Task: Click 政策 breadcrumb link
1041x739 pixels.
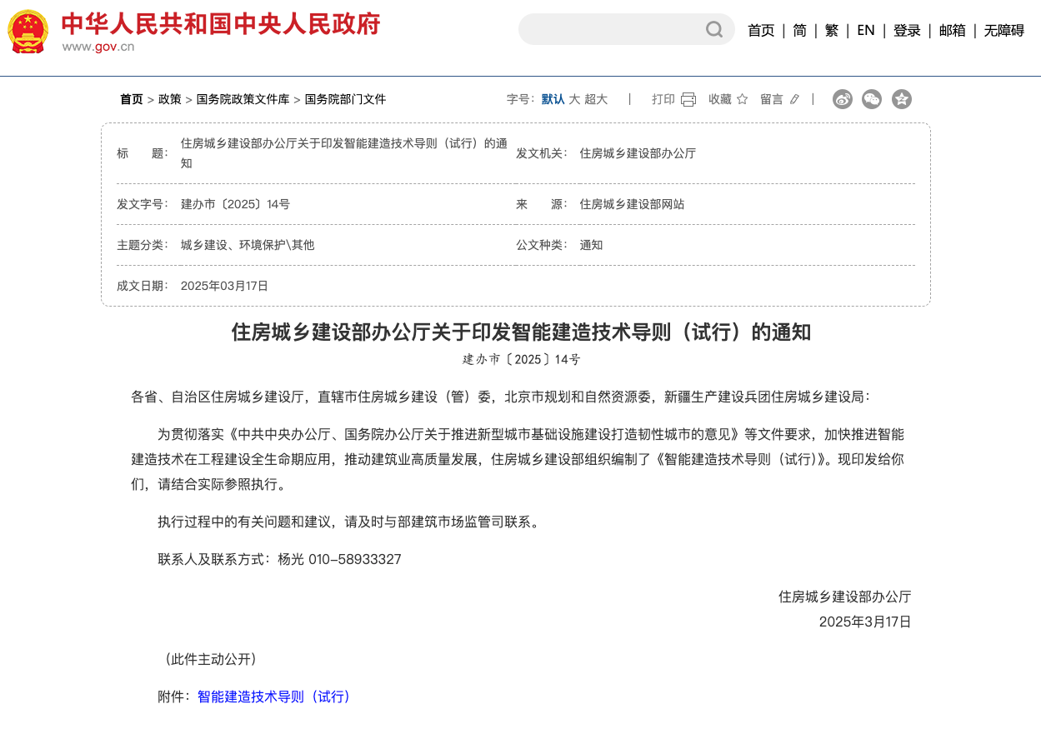Action: (x=170, y=99)
